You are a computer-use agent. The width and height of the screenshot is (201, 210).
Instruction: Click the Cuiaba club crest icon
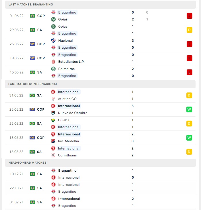(53, 120)
